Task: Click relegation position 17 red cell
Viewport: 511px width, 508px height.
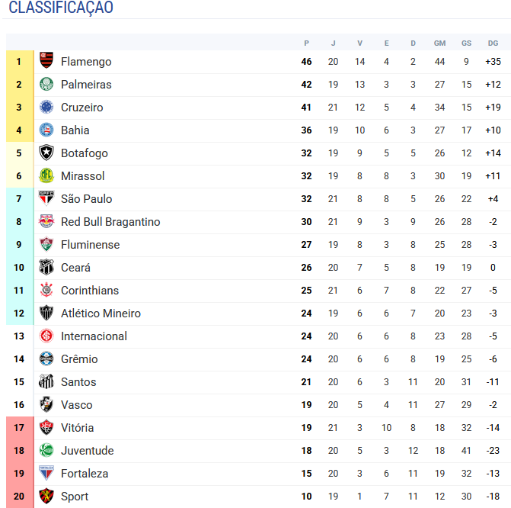Action: pyautogui.click(x=20, y=428)
